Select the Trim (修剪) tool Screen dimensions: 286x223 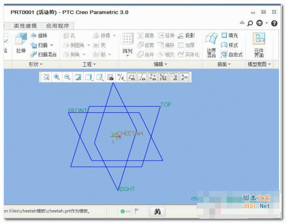145,45
